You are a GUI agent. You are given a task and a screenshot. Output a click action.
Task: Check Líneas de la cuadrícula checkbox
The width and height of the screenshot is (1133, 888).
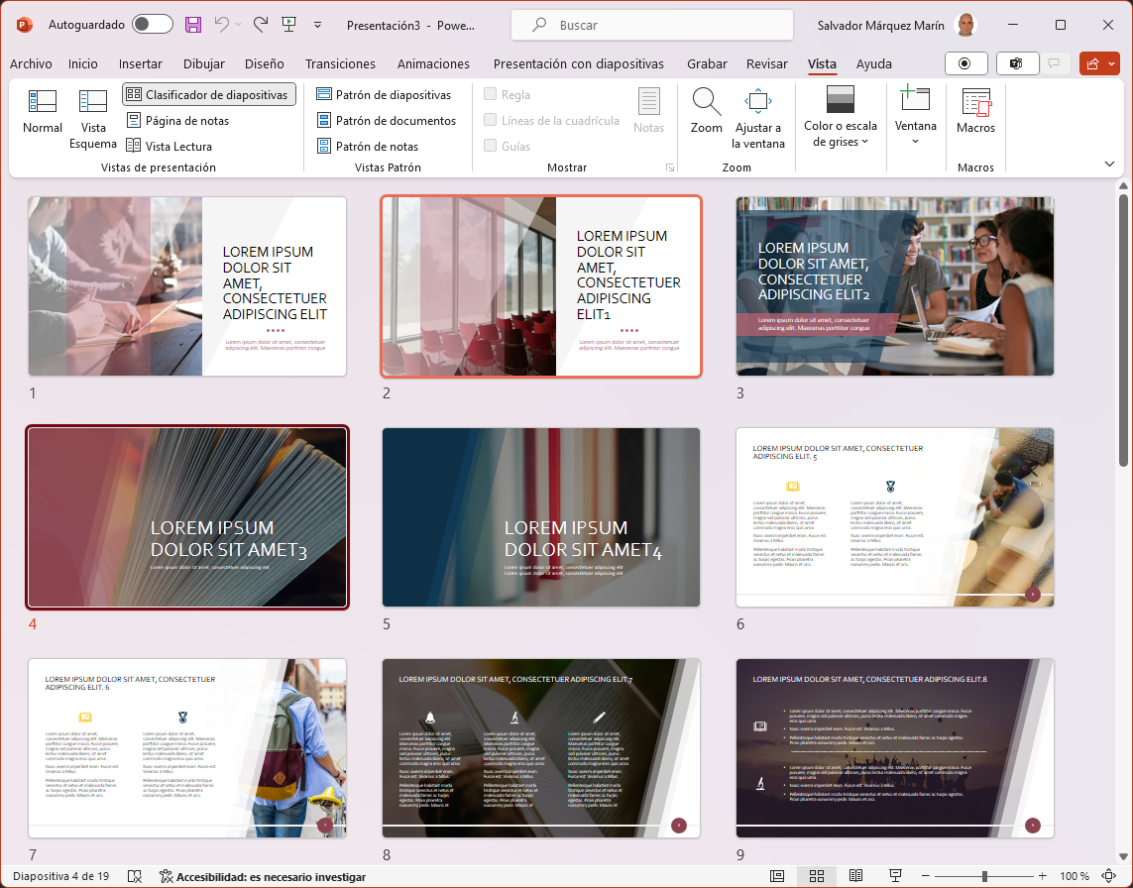[x=490, y=121]
